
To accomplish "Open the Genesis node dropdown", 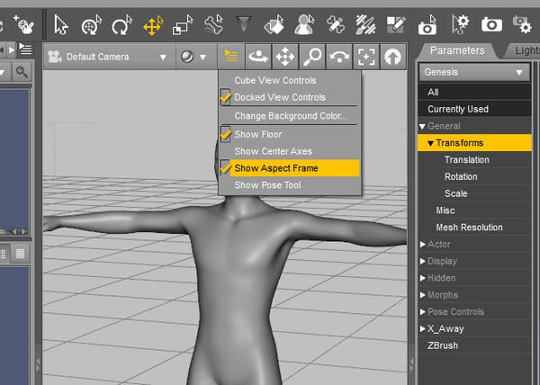I will point(474,72).
